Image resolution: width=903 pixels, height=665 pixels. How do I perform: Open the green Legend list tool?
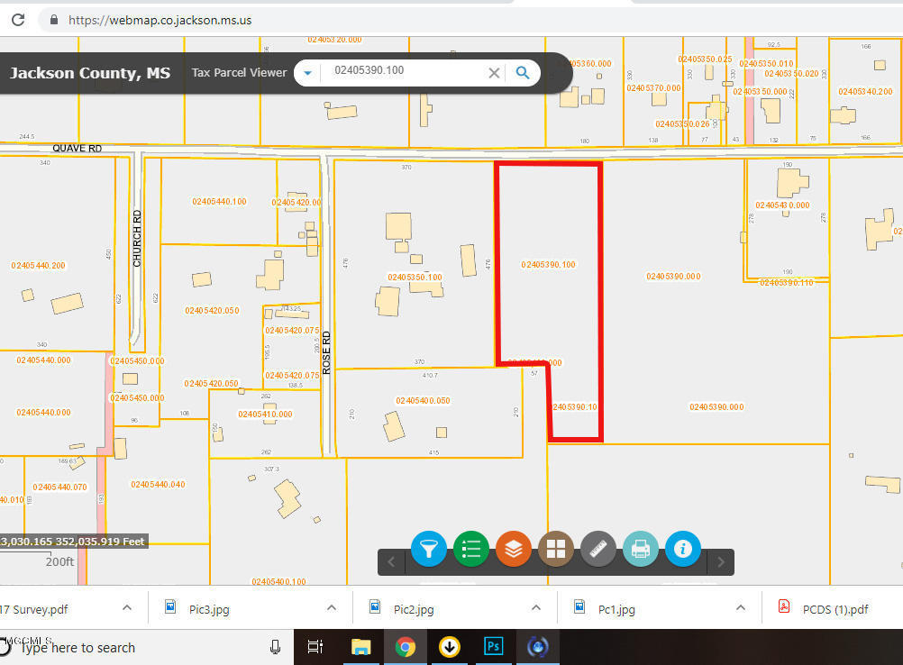point(471,549)
